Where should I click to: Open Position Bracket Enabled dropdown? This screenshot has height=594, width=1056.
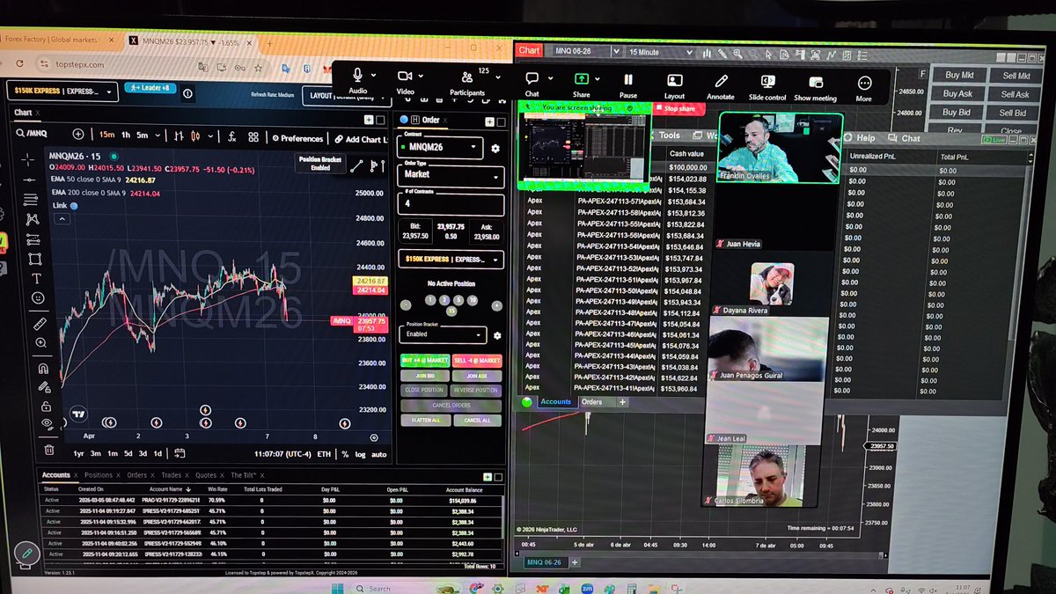[443, 334]
